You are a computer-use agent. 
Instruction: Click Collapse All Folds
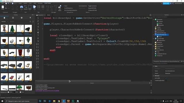tap(93, 10)
